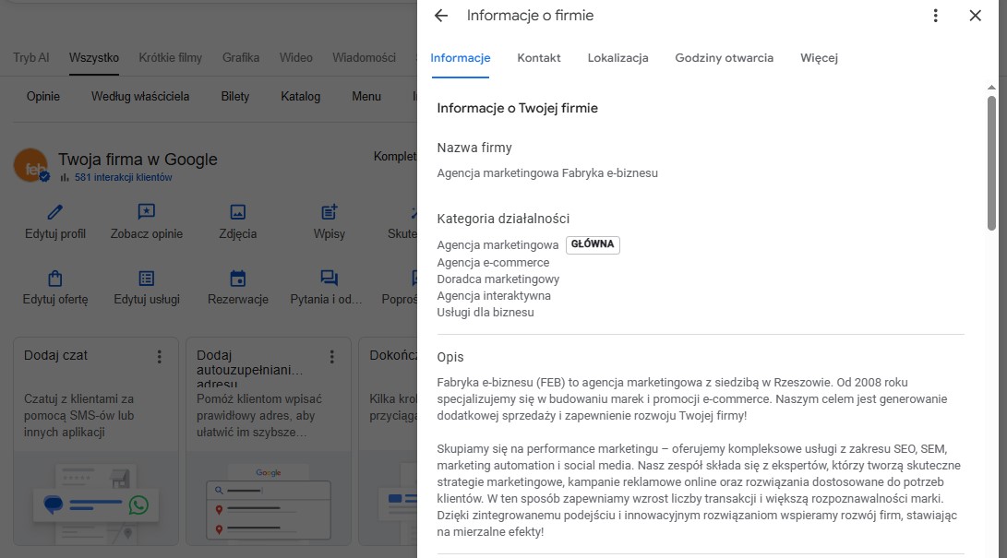Open the Wpisy posts icon

329,212
